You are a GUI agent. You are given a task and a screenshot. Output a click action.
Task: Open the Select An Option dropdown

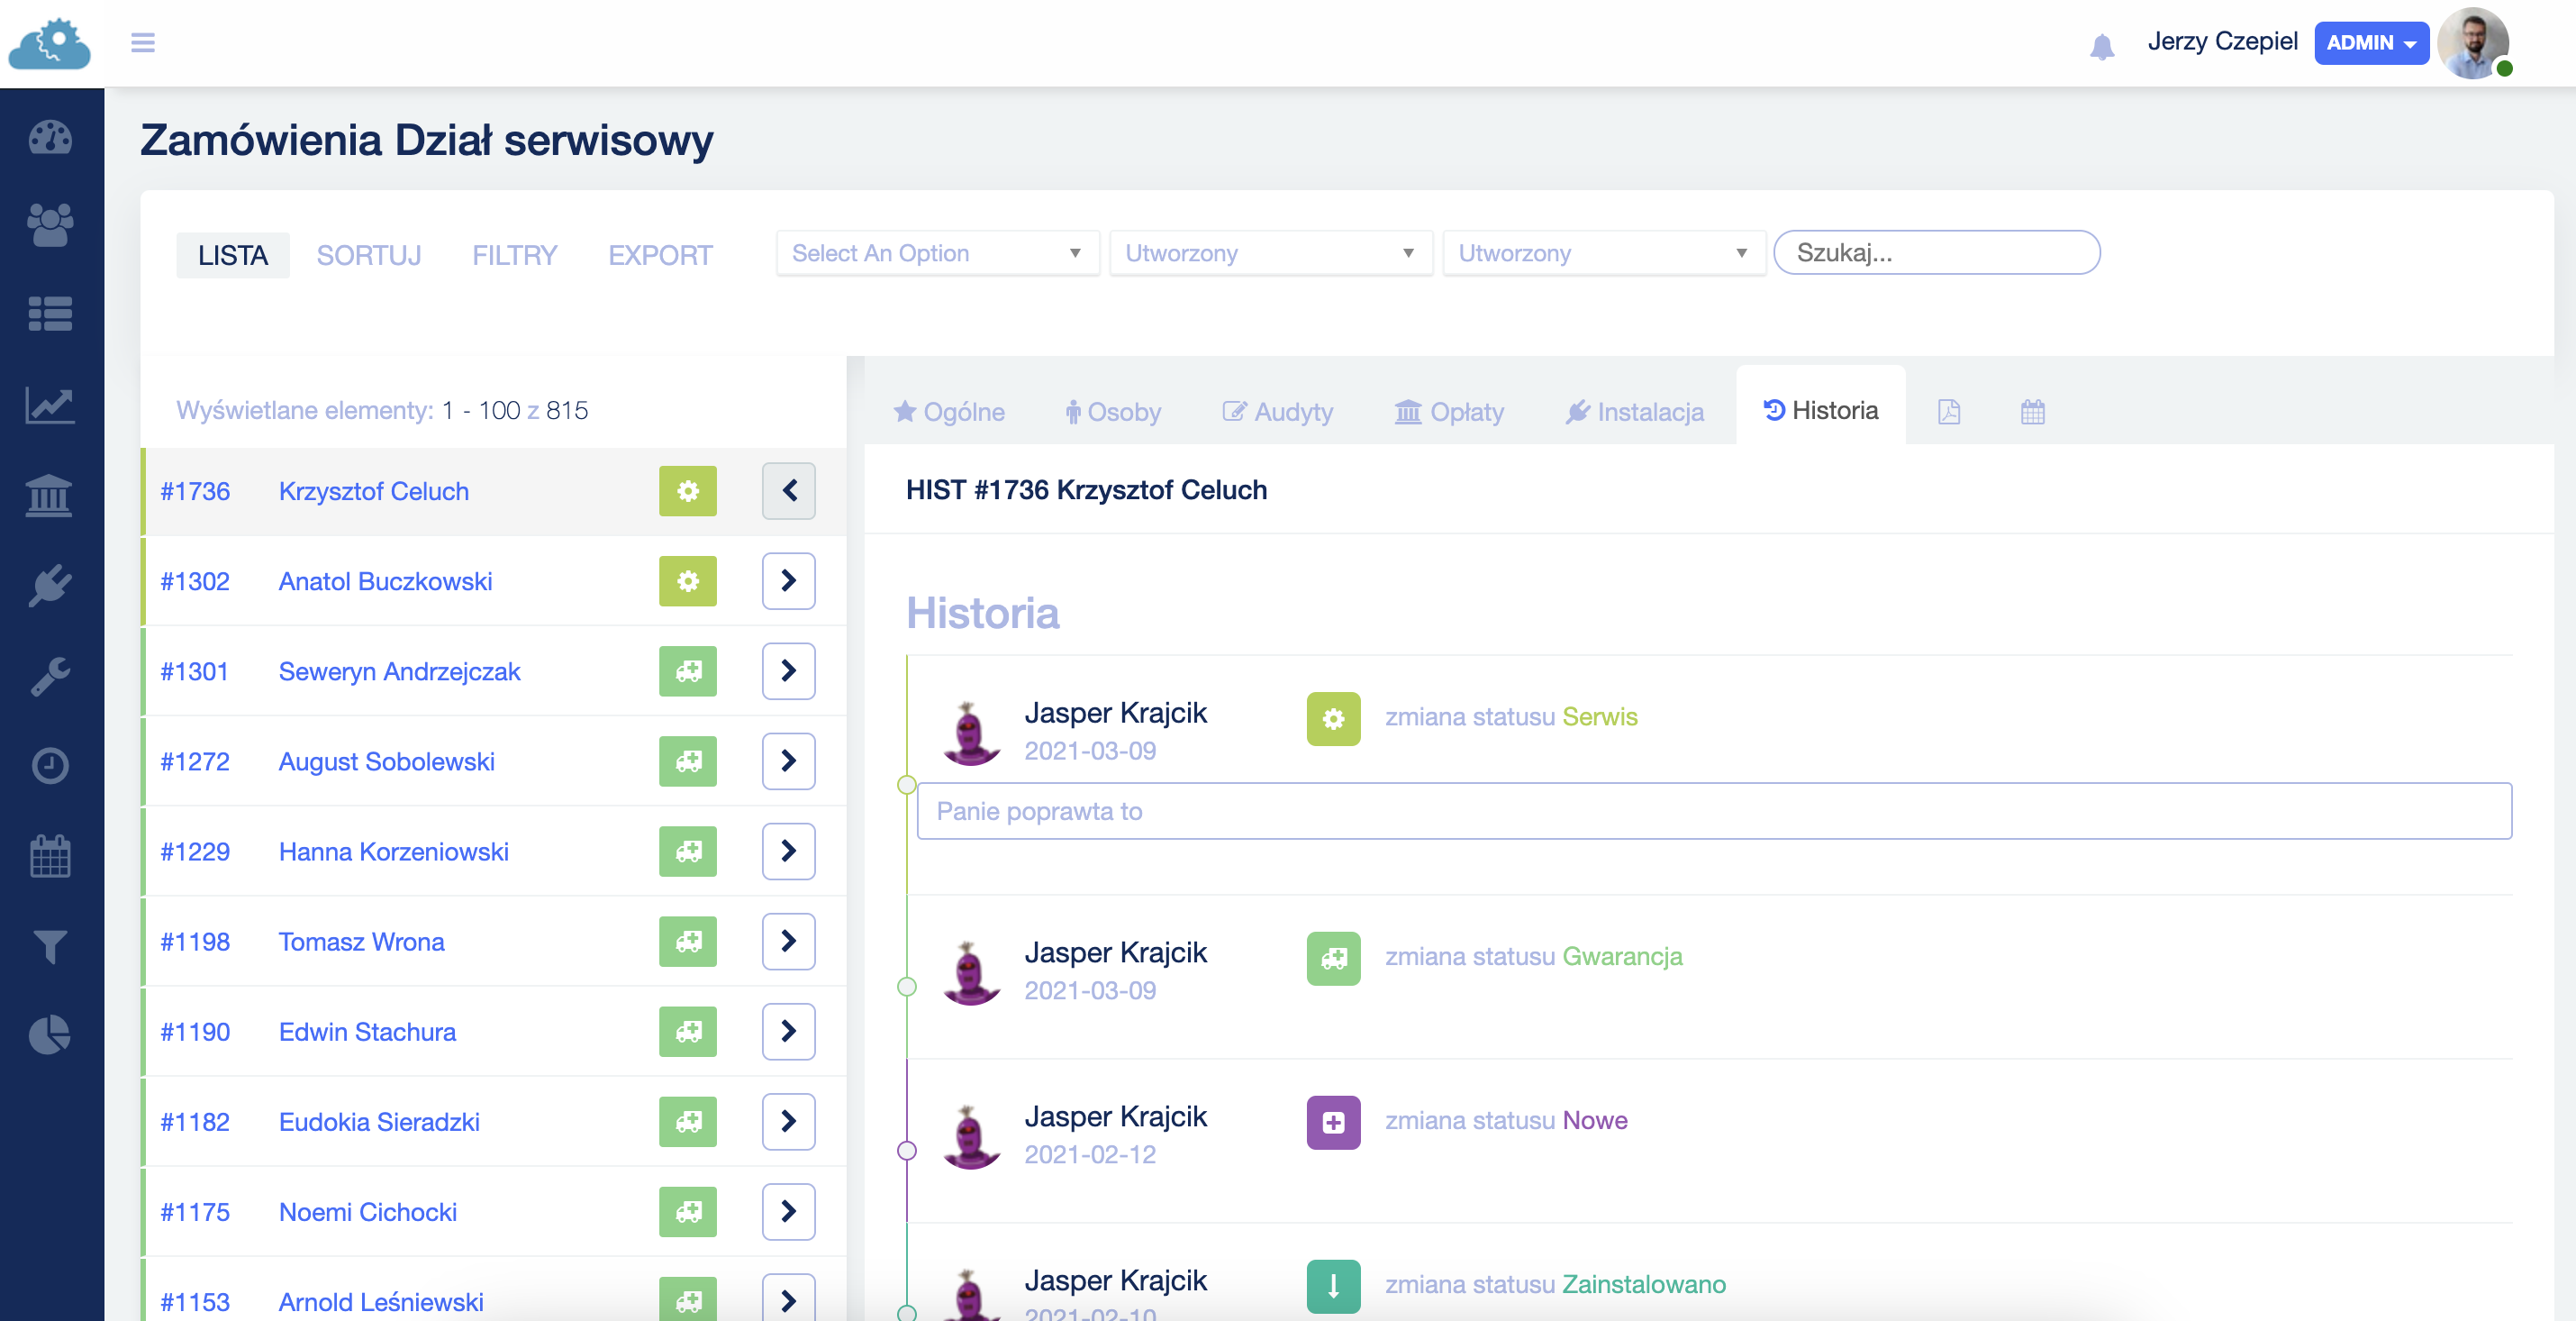tap(933, 252)
